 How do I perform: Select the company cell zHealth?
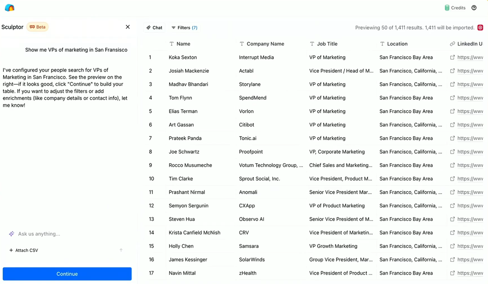click(248, 273)
